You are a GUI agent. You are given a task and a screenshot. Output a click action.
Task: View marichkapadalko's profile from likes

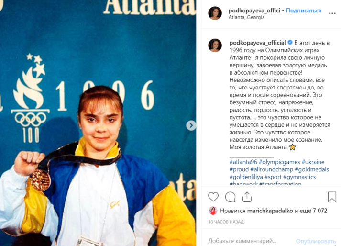click(x=270, y=211)
